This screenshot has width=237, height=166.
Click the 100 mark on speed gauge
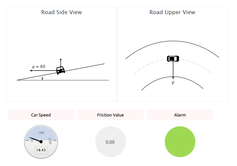point(41,133)
